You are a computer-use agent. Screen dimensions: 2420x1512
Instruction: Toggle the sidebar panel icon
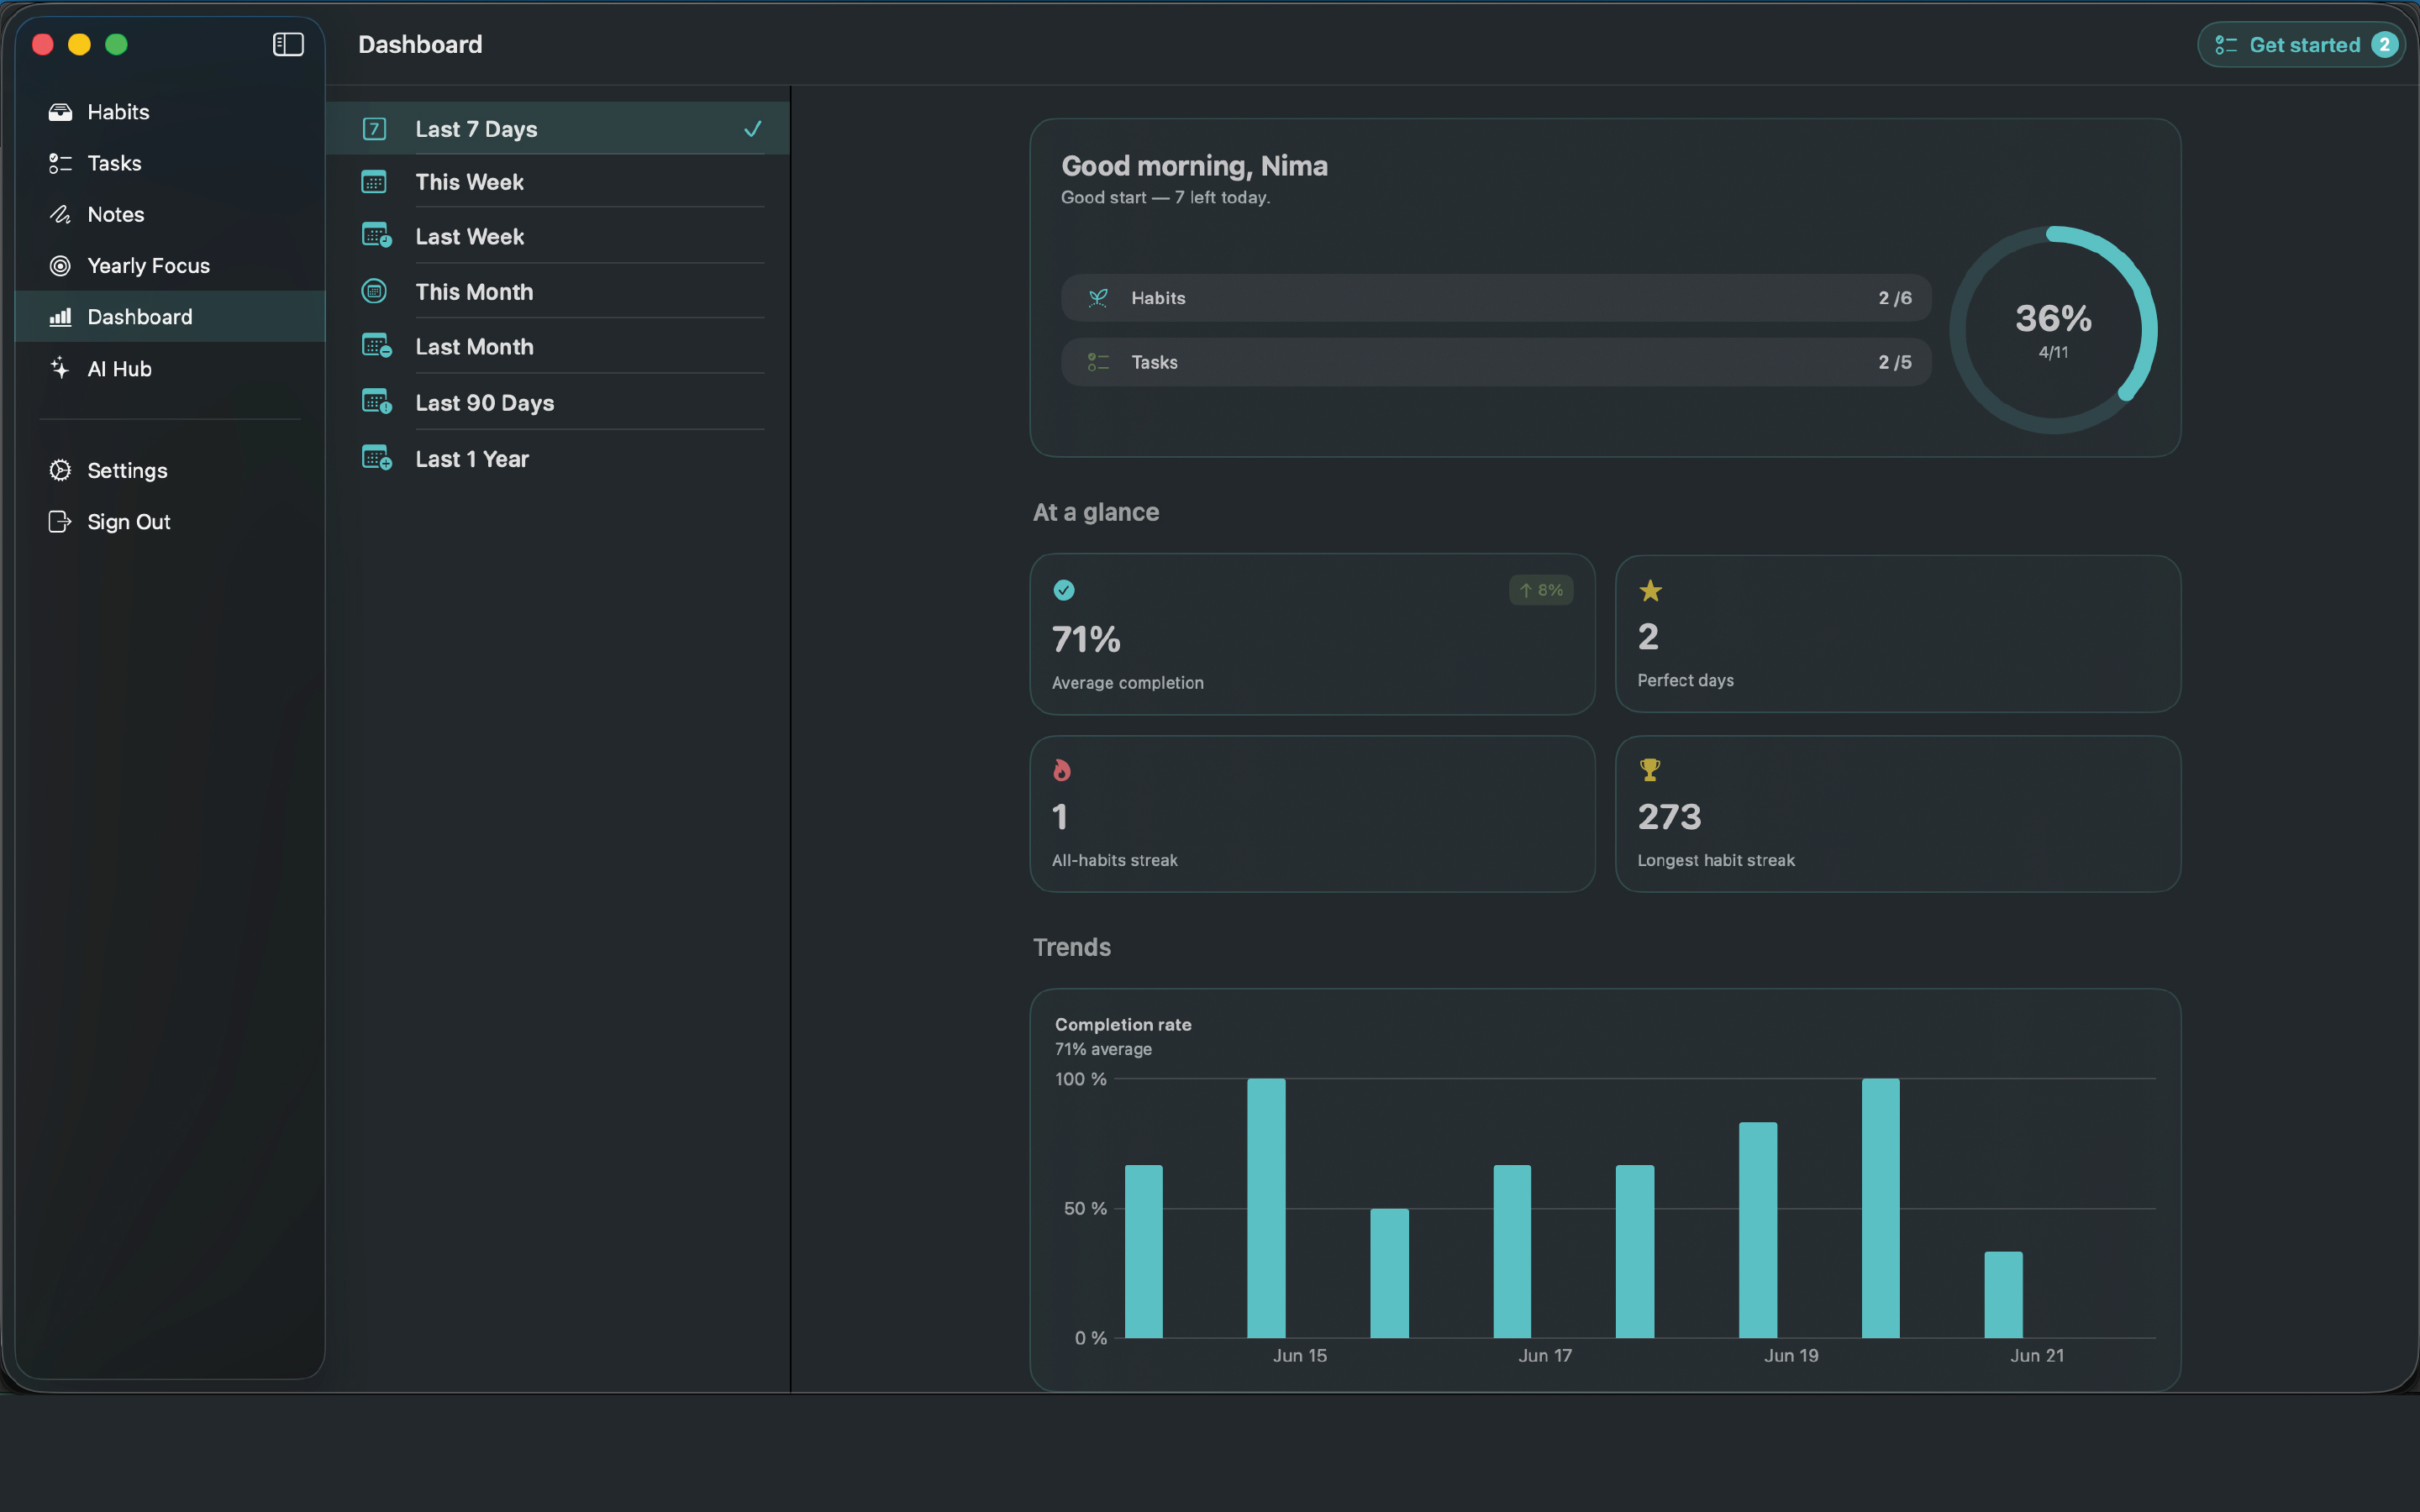click(288, 44)
